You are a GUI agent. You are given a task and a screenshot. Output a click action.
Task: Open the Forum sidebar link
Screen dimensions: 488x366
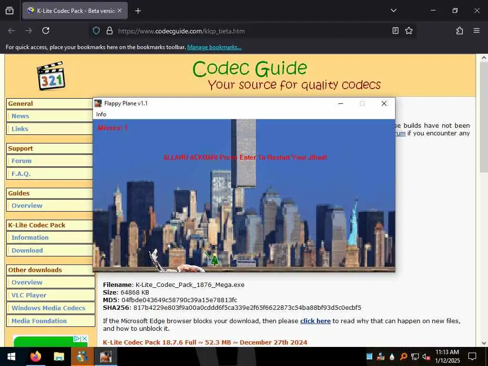click(x=21, y=161)
